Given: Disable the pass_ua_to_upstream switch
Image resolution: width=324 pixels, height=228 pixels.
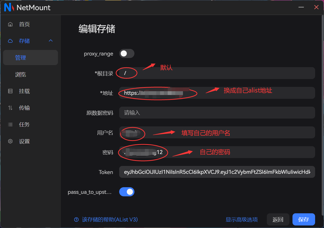Looking at the screenshot, I should pyautogui.click(x=127, y=192).
